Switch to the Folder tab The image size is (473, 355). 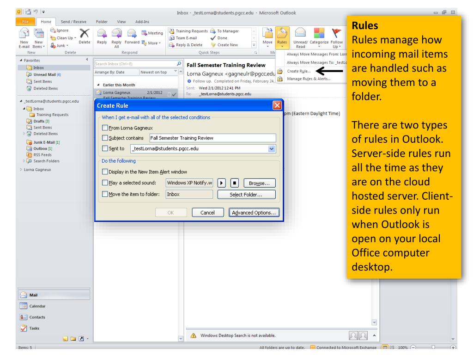click(102, 21)
